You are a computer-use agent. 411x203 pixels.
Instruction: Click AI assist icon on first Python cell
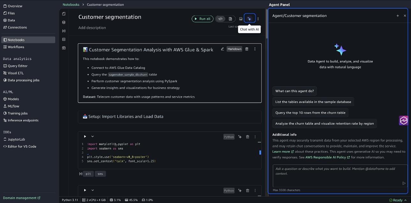point(240,137)
